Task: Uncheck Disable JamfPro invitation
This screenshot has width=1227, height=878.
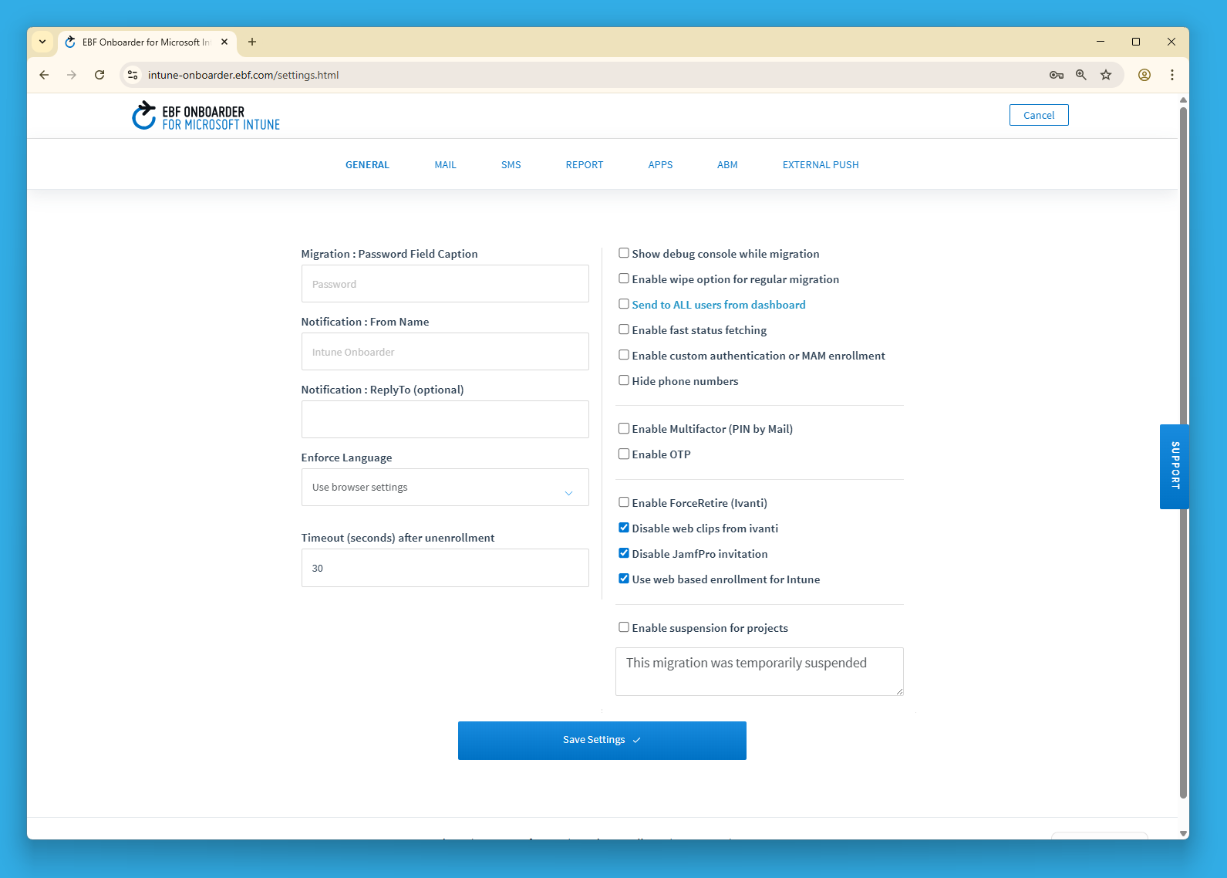Action: 624,553
